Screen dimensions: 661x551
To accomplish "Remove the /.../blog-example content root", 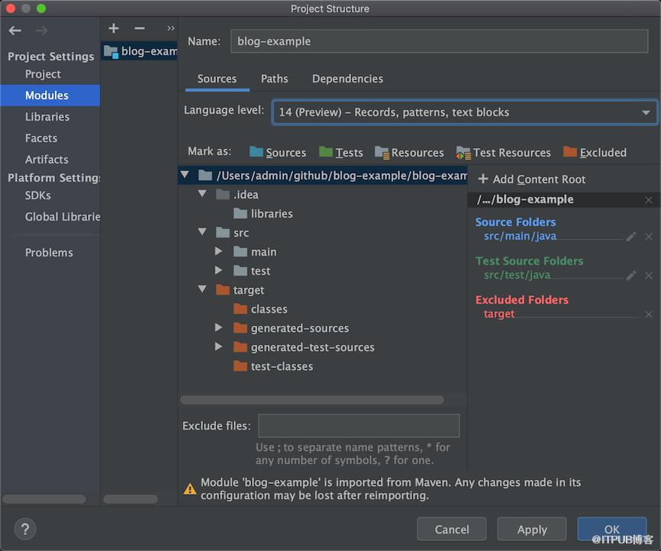I will [x=649, y=200].
